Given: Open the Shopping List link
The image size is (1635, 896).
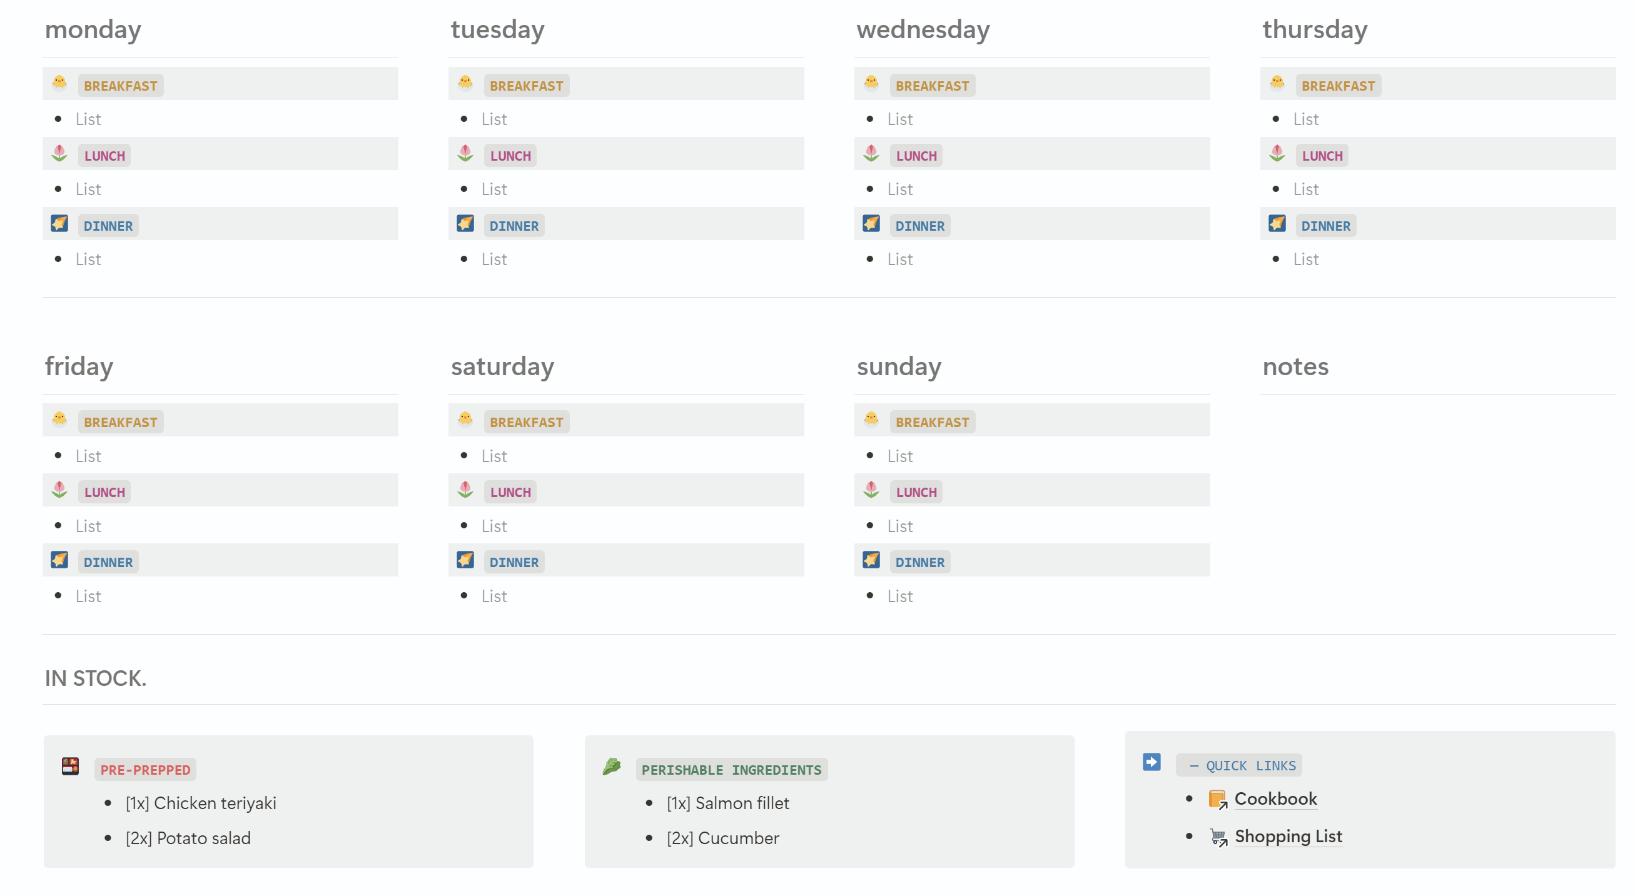Looking at the screenshot, I should click(1288, 837).
